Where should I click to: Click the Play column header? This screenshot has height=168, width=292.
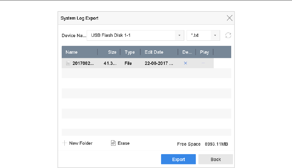point(204,52)
